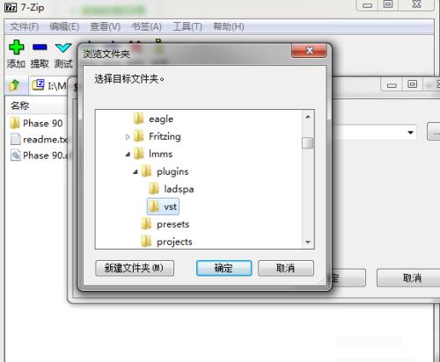Open the 书签(A) menu
Viewport: 440px width, 362px height.
(146, 27)
